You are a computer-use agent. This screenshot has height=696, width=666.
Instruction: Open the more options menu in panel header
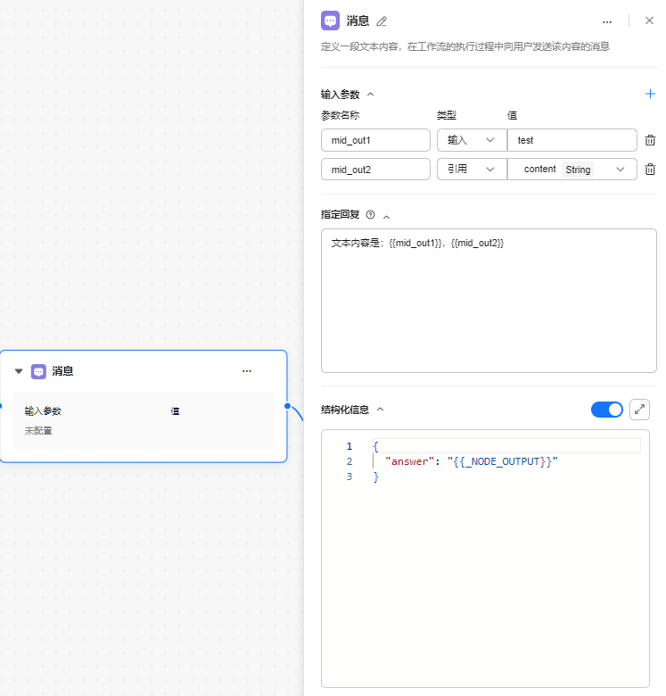(607, 21)
